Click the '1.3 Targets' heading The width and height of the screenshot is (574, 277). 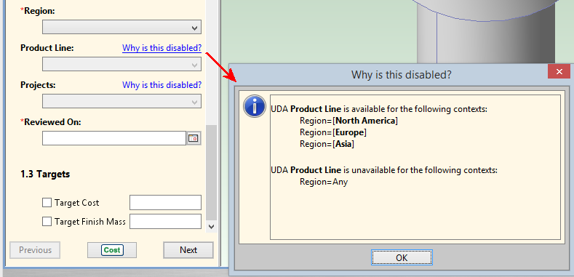point(45,174)
